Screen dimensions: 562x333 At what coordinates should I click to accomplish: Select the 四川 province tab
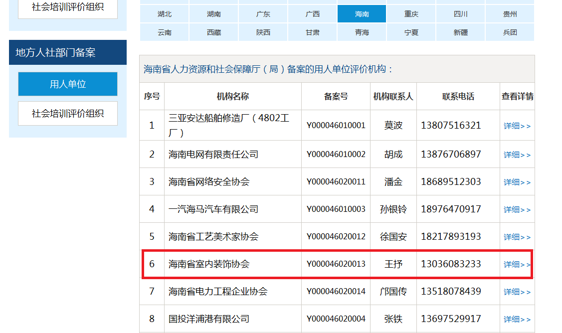click(x=461, y=14)
